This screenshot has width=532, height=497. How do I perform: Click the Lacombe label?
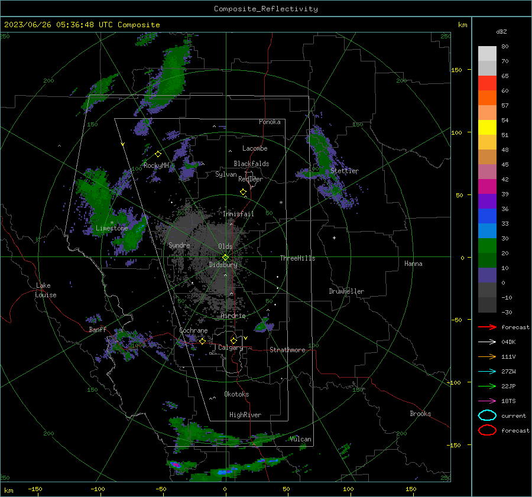255,148
